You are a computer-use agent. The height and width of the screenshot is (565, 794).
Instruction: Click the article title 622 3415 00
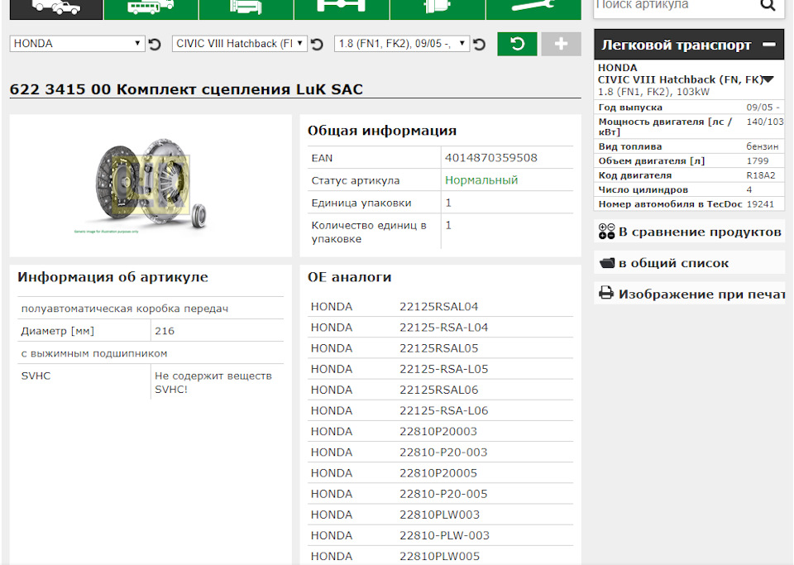(60, 89)
